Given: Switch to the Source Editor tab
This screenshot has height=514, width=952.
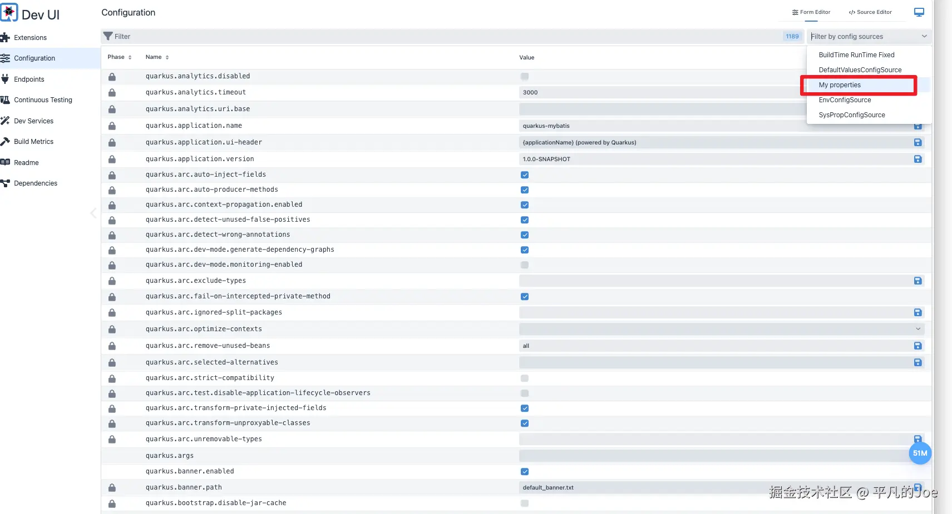Looking at the screenshot, I should click(870, 12).
